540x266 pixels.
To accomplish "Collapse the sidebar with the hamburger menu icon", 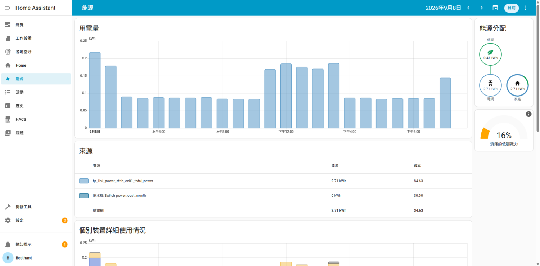I will tap(8, 8).
